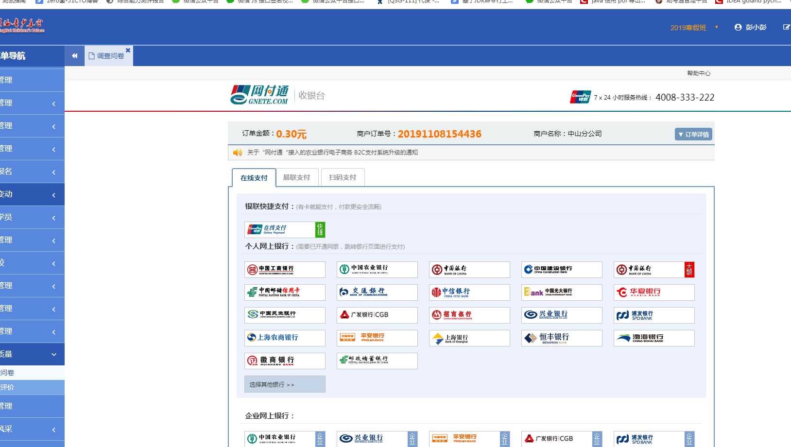Choose 上海农商银行 bank logo
This screenshot has width=791, height=447.
(285, 338)
